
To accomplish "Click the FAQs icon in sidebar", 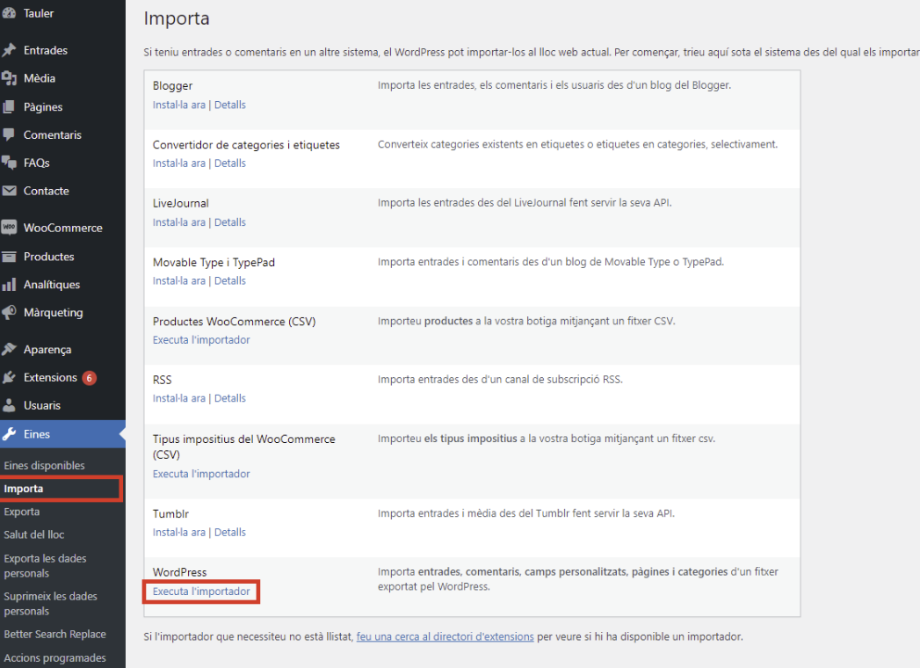I will coord(9,163).
